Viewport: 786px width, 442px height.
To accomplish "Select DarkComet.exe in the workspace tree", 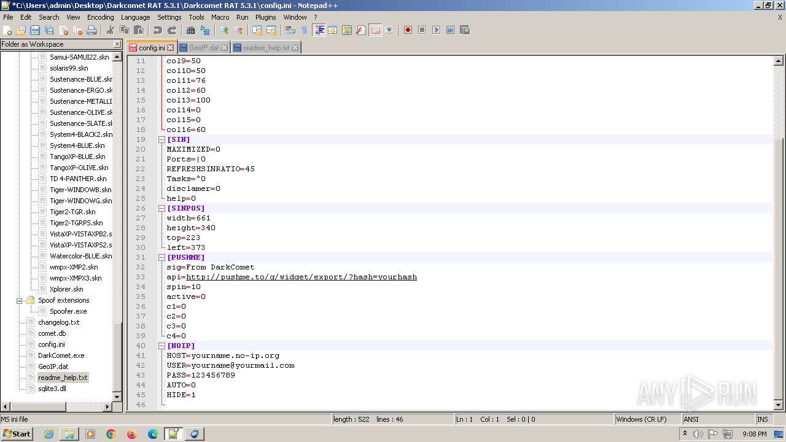I will 61,355.
